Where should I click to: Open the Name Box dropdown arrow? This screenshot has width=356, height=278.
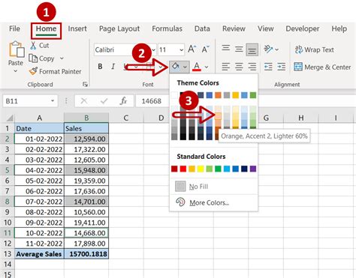pos(53,101)
